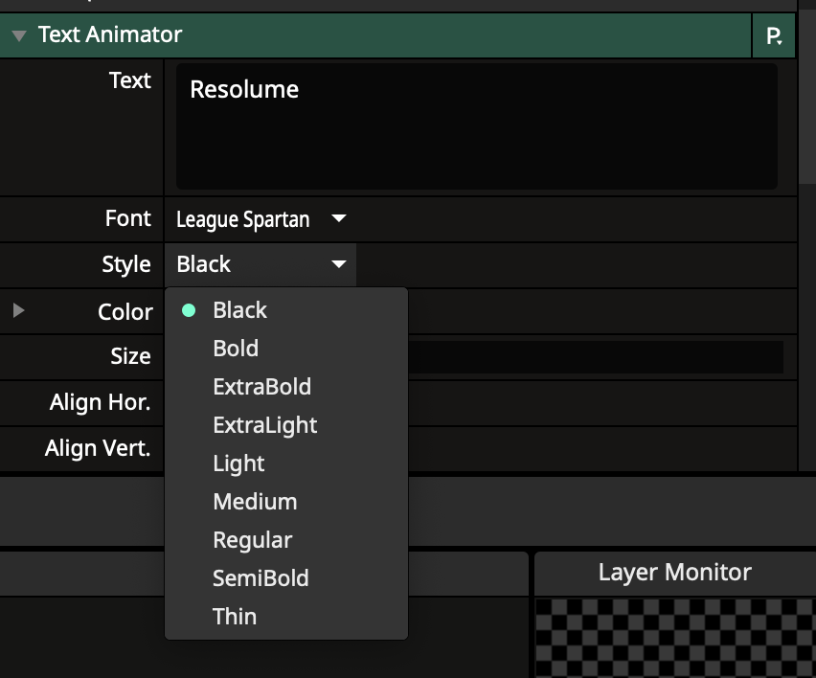Open the League Spartan font dropdown
The width and height of the screenshot is (816, 678).
click(261, 219)
